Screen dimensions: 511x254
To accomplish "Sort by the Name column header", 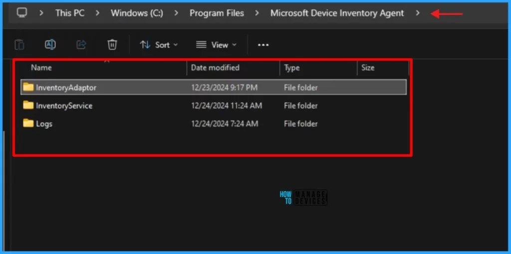I will click(x=41, y=68).
